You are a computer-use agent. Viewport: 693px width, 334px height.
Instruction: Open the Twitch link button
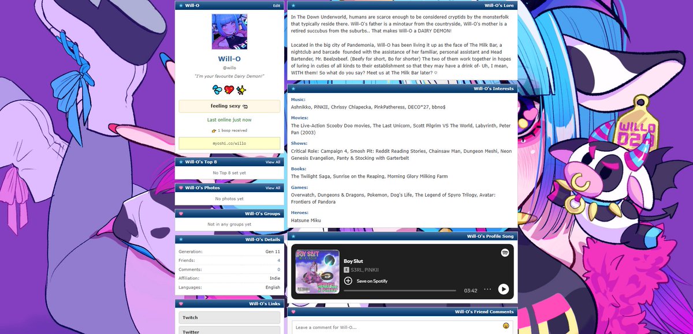point(229,318)
